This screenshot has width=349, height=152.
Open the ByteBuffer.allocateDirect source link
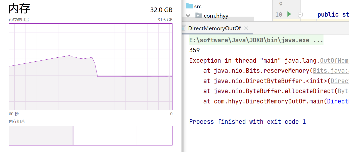(343, 91)
